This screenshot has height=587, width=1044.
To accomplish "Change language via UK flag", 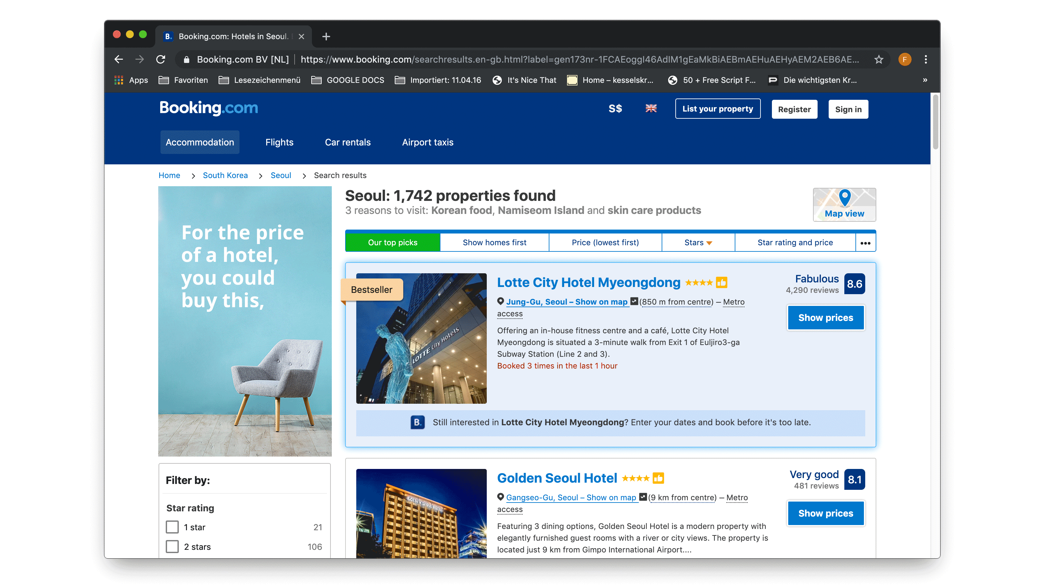I will 651,109.
